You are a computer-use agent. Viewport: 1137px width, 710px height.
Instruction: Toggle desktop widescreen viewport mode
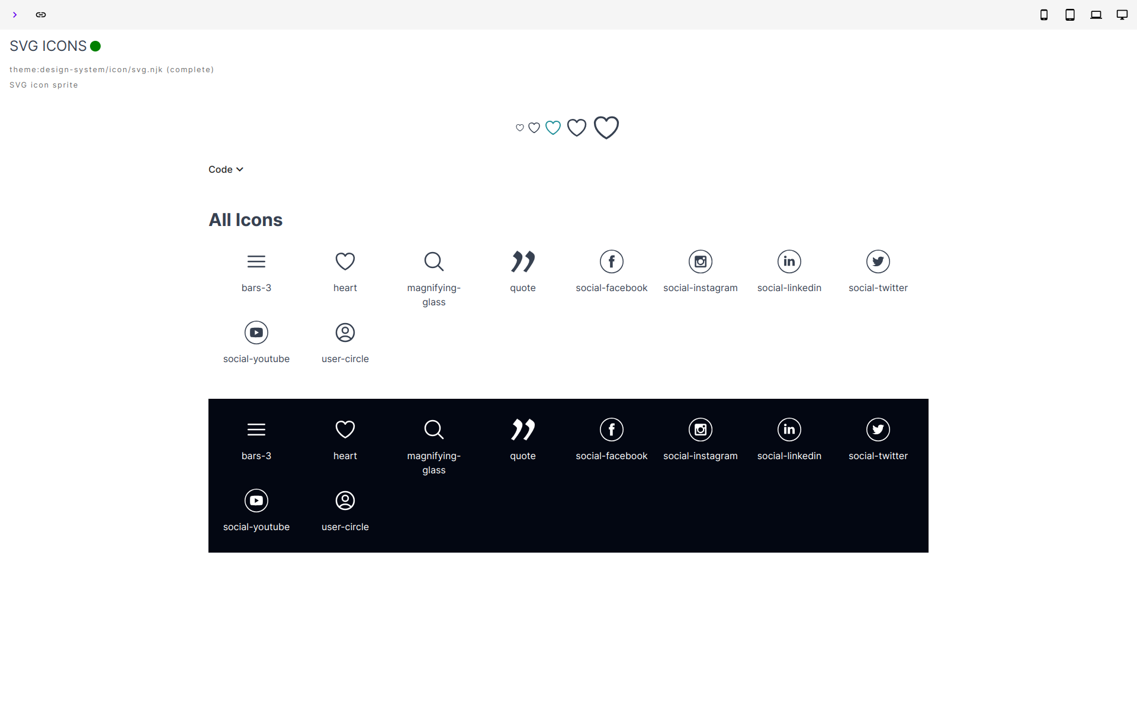click(1123, 14)
